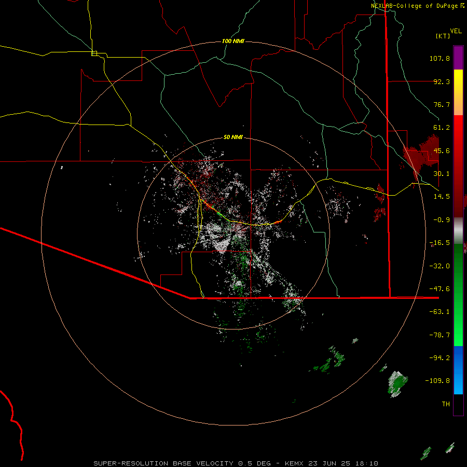Click the small yellow square city marker
The image size is (467, 467).
94,53
